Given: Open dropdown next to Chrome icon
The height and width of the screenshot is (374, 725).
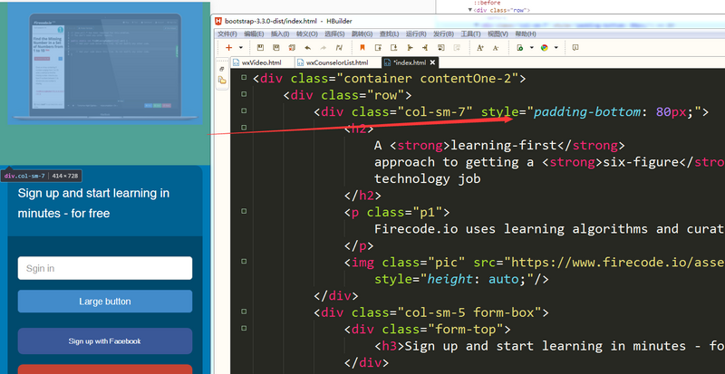Looking at the screenshot, I should click(556, 48).
